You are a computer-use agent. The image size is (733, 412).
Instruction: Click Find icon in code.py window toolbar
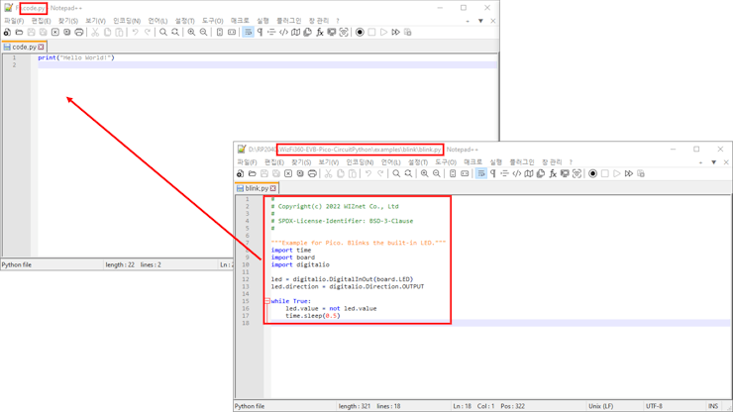(163, 33)
